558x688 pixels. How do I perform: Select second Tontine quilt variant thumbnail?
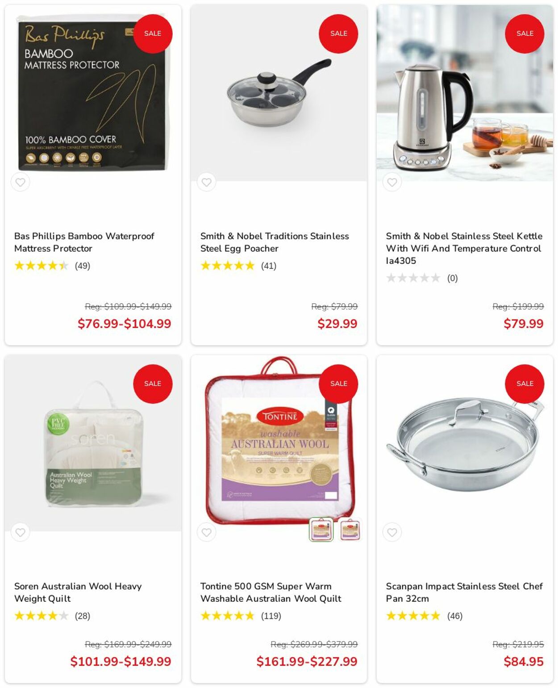[x=350, y=530]
